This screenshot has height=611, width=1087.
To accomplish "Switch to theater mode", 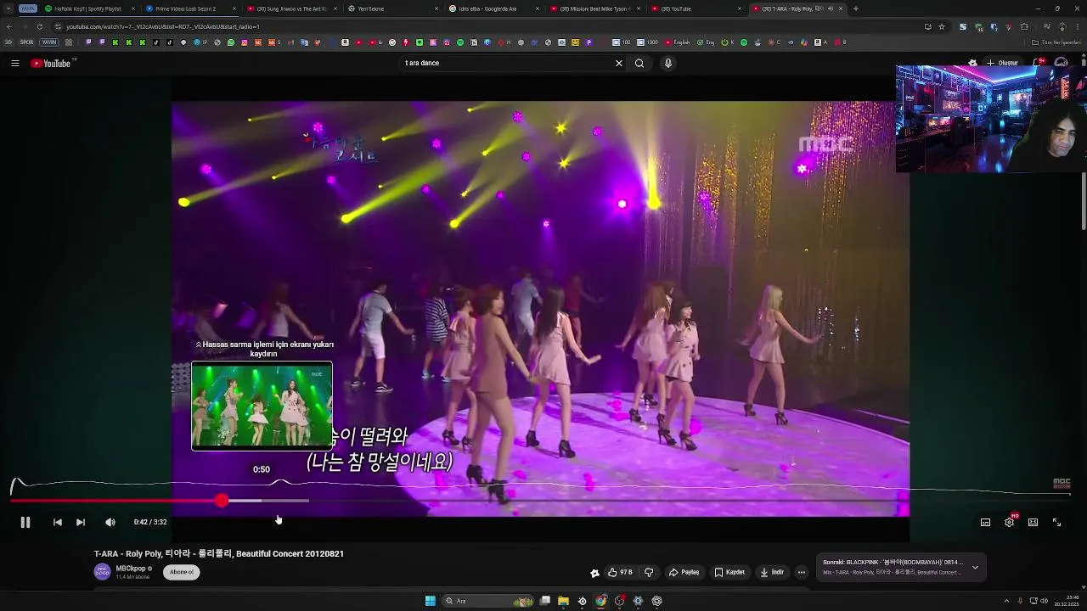I will (1033, 523).
